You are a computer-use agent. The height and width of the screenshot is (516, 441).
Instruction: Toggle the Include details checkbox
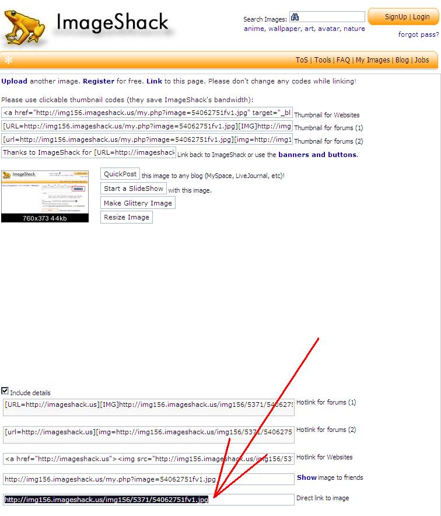pyautogui.click(x=5, y=391)
